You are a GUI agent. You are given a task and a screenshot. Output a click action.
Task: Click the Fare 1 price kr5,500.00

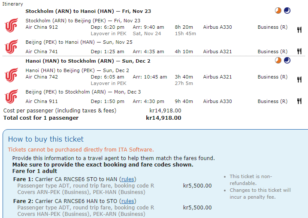[197, 186]
